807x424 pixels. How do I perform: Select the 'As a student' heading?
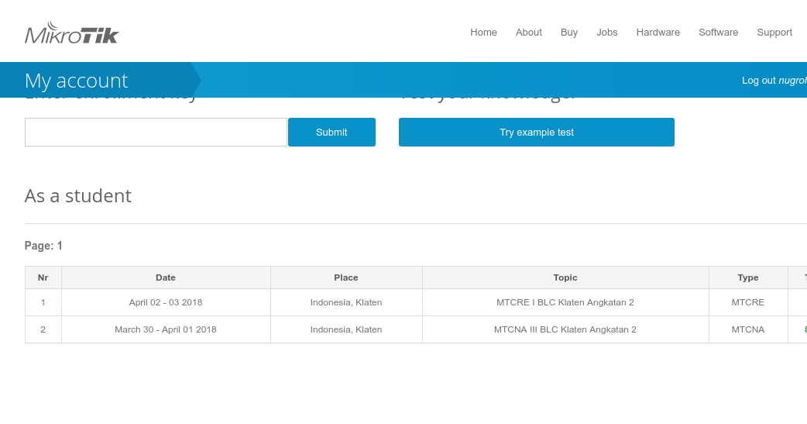tap(77, 196)
